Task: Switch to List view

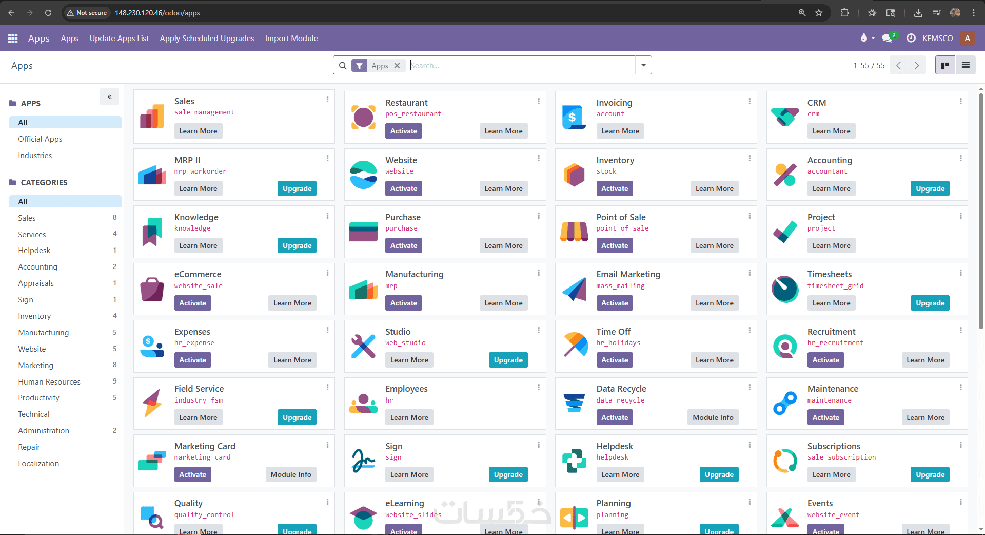Action: pyautogui.click(x=966, y=65)
